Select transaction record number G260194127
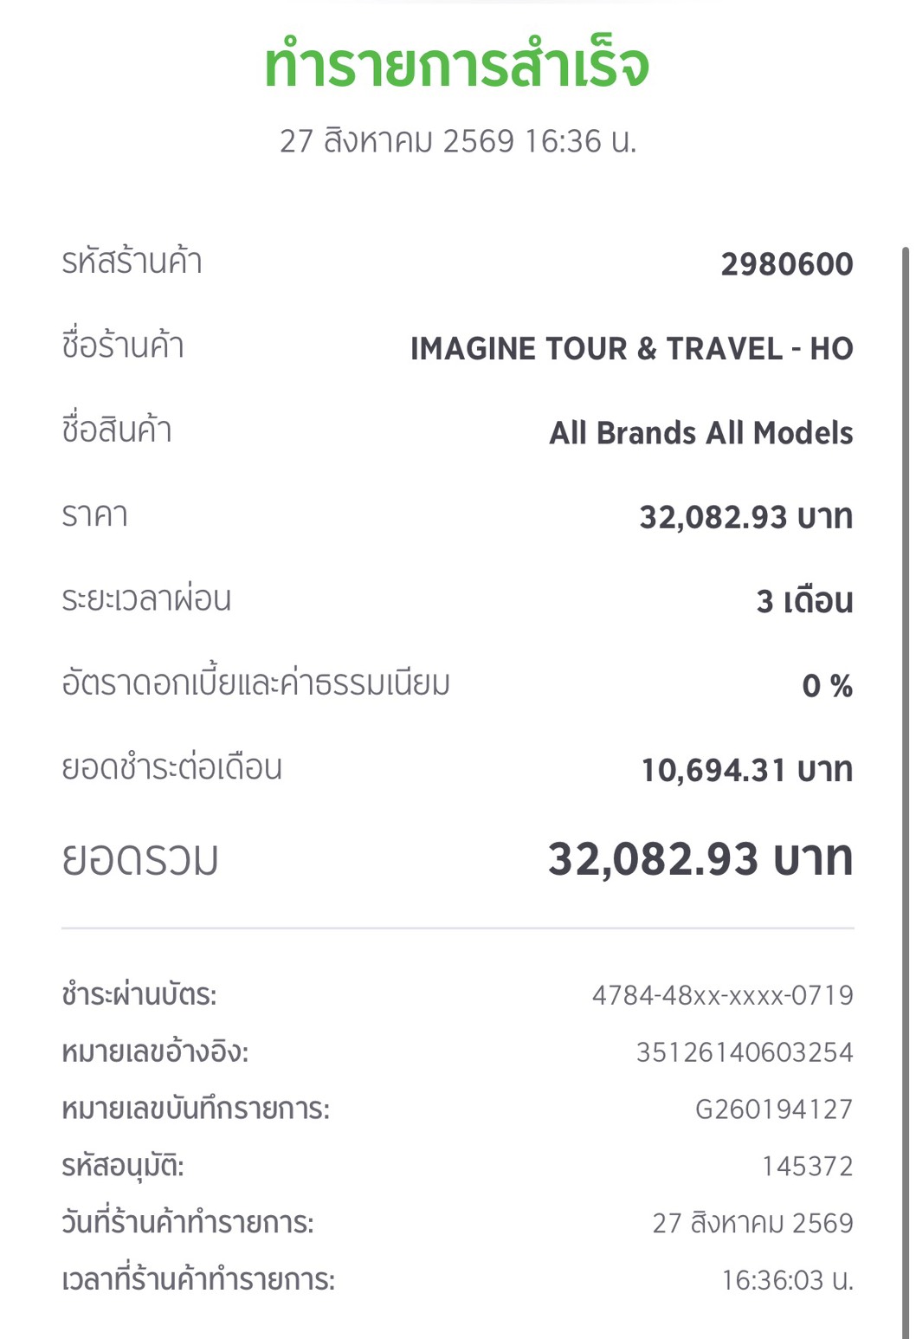Image resolution: width=916 pixels, height=1339 pixels. pyautogui.click(x=775, y=1109)
